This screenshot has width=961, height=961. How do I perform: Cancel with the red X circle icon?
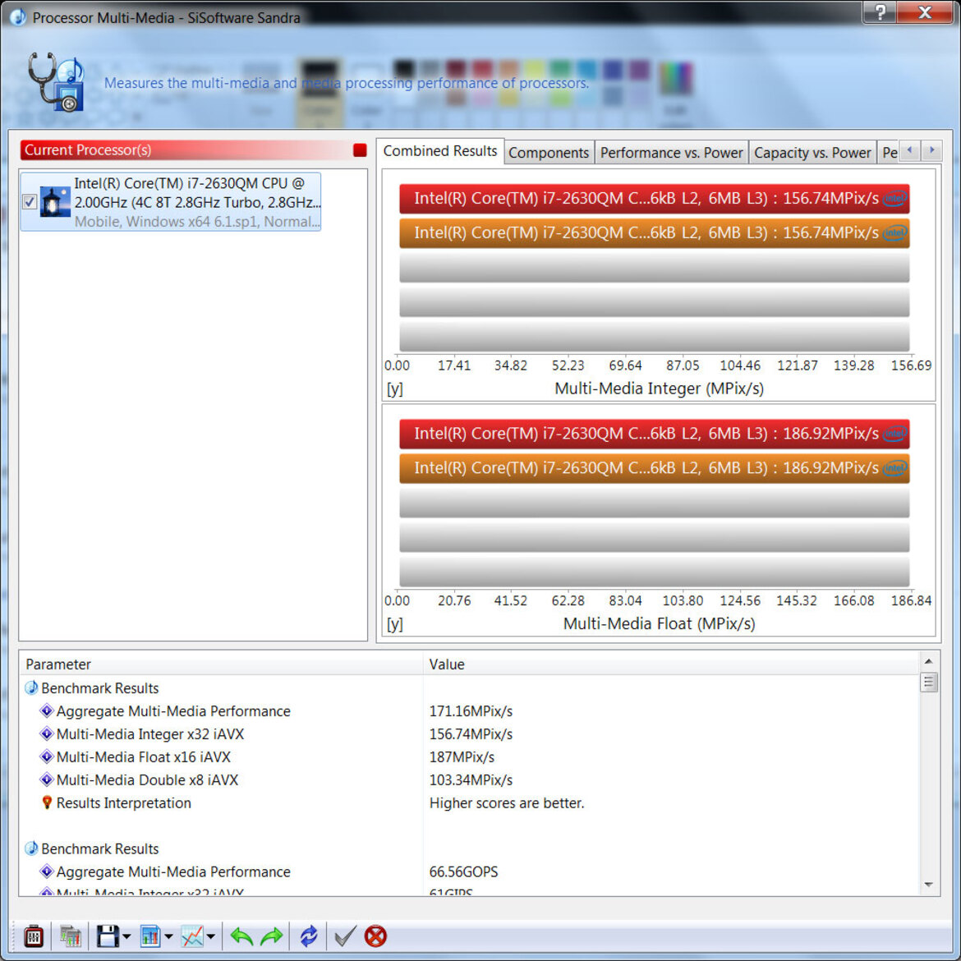pyautogui.click(x=375, y=936)
